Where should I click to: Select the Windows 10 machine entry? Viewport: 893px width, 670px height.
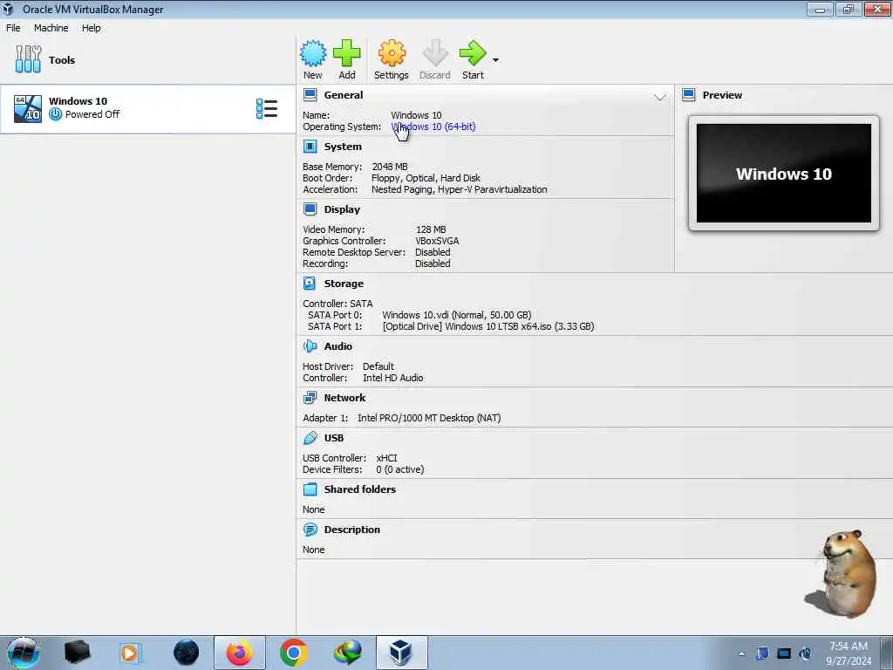[147, 109]
